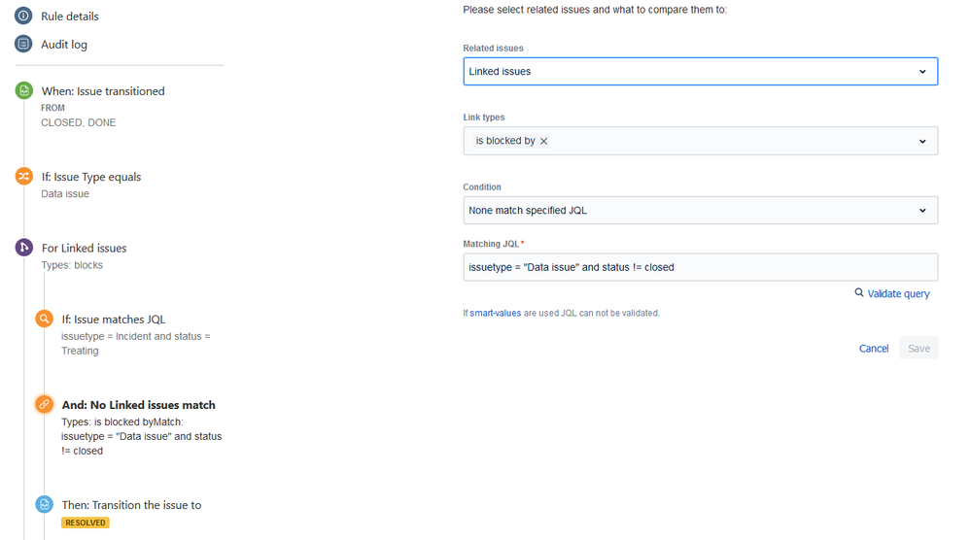Open the Link types dropdown arrow
971x540 pixels.
coord(922,141)
